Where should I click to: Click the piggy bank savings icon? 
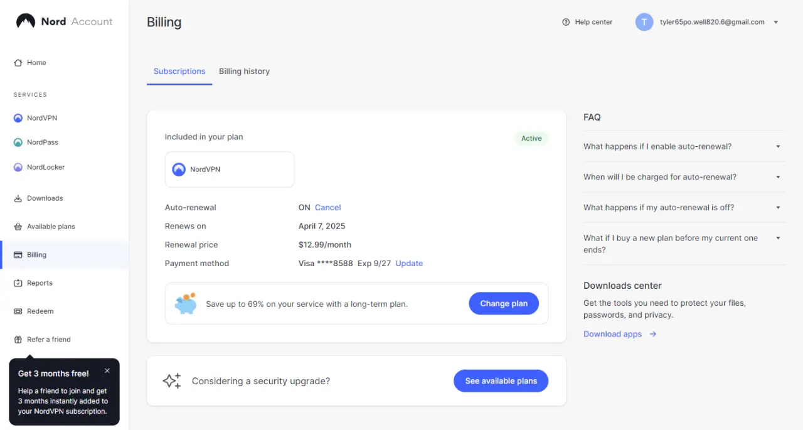186,304
